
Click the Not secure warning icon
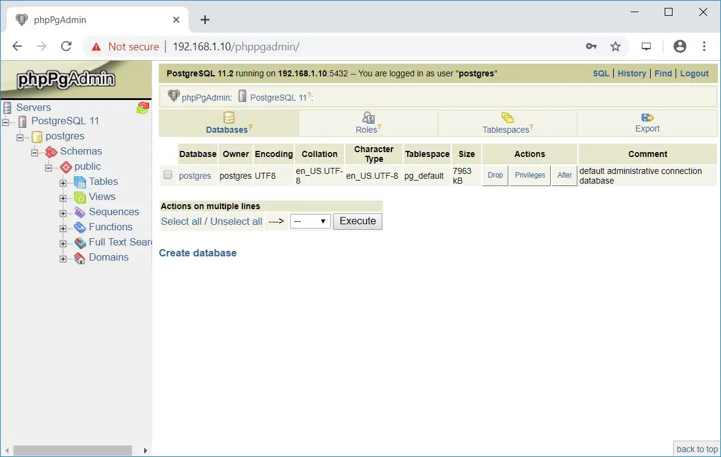click(x=96, y=47)
